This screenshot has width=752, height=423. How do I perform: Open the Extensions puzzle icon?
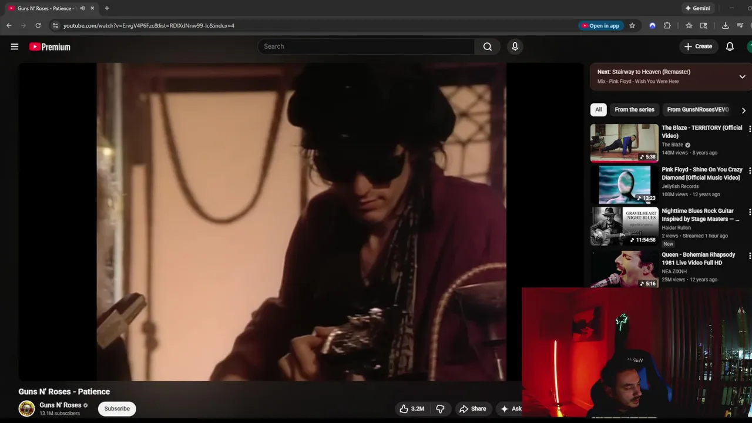click(667, 26)
